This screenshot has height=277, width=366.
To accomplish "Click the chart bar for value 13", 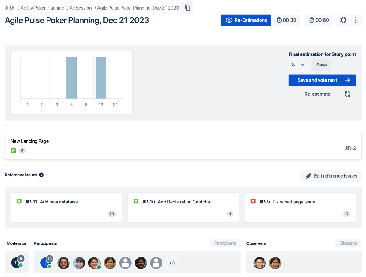I will 101,78.
